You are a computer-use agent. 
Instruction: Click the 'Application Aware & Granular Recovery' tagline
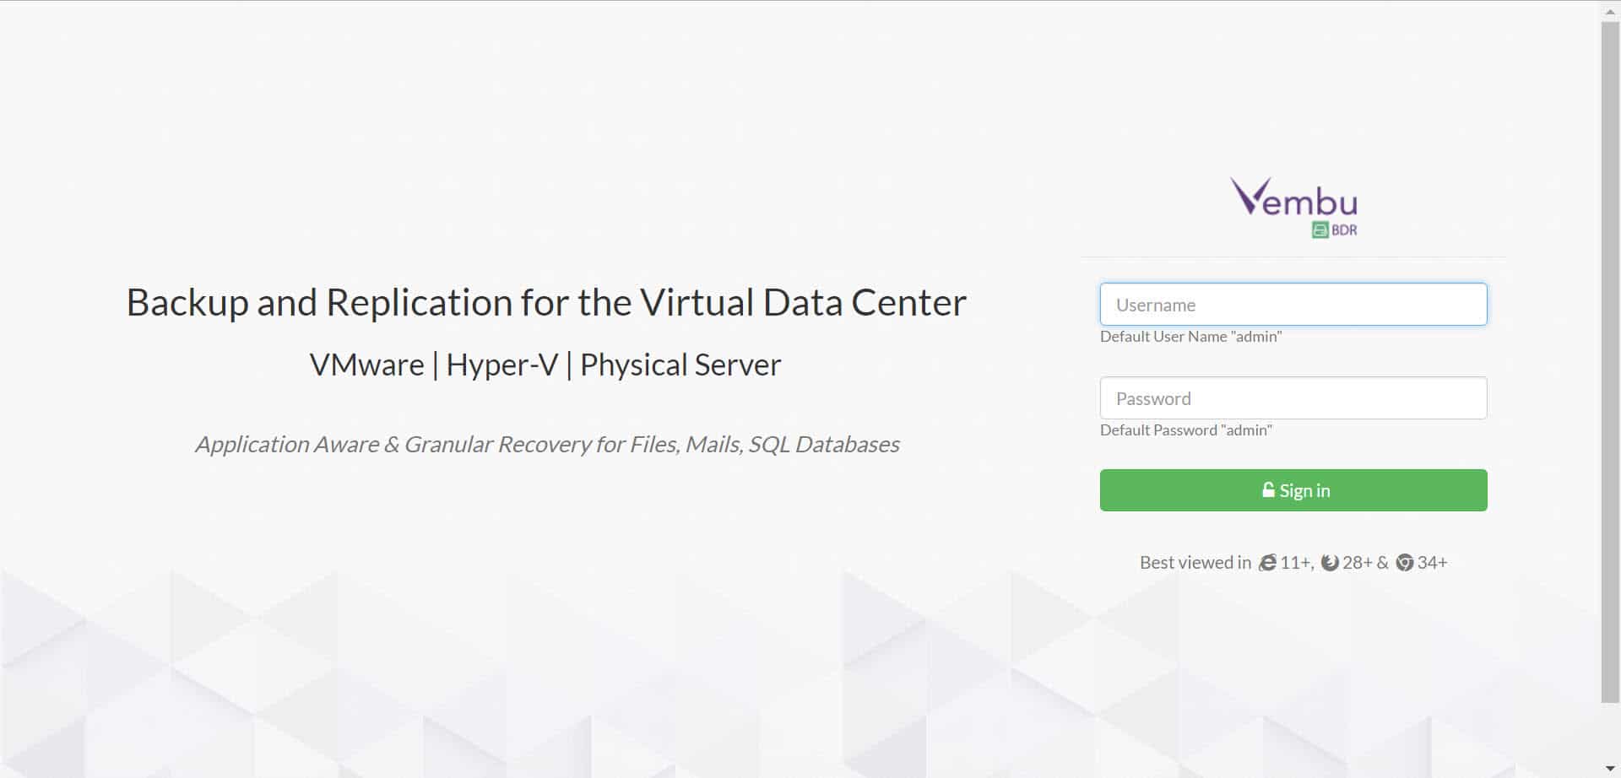pyautogui.click(x=547, y=444)
